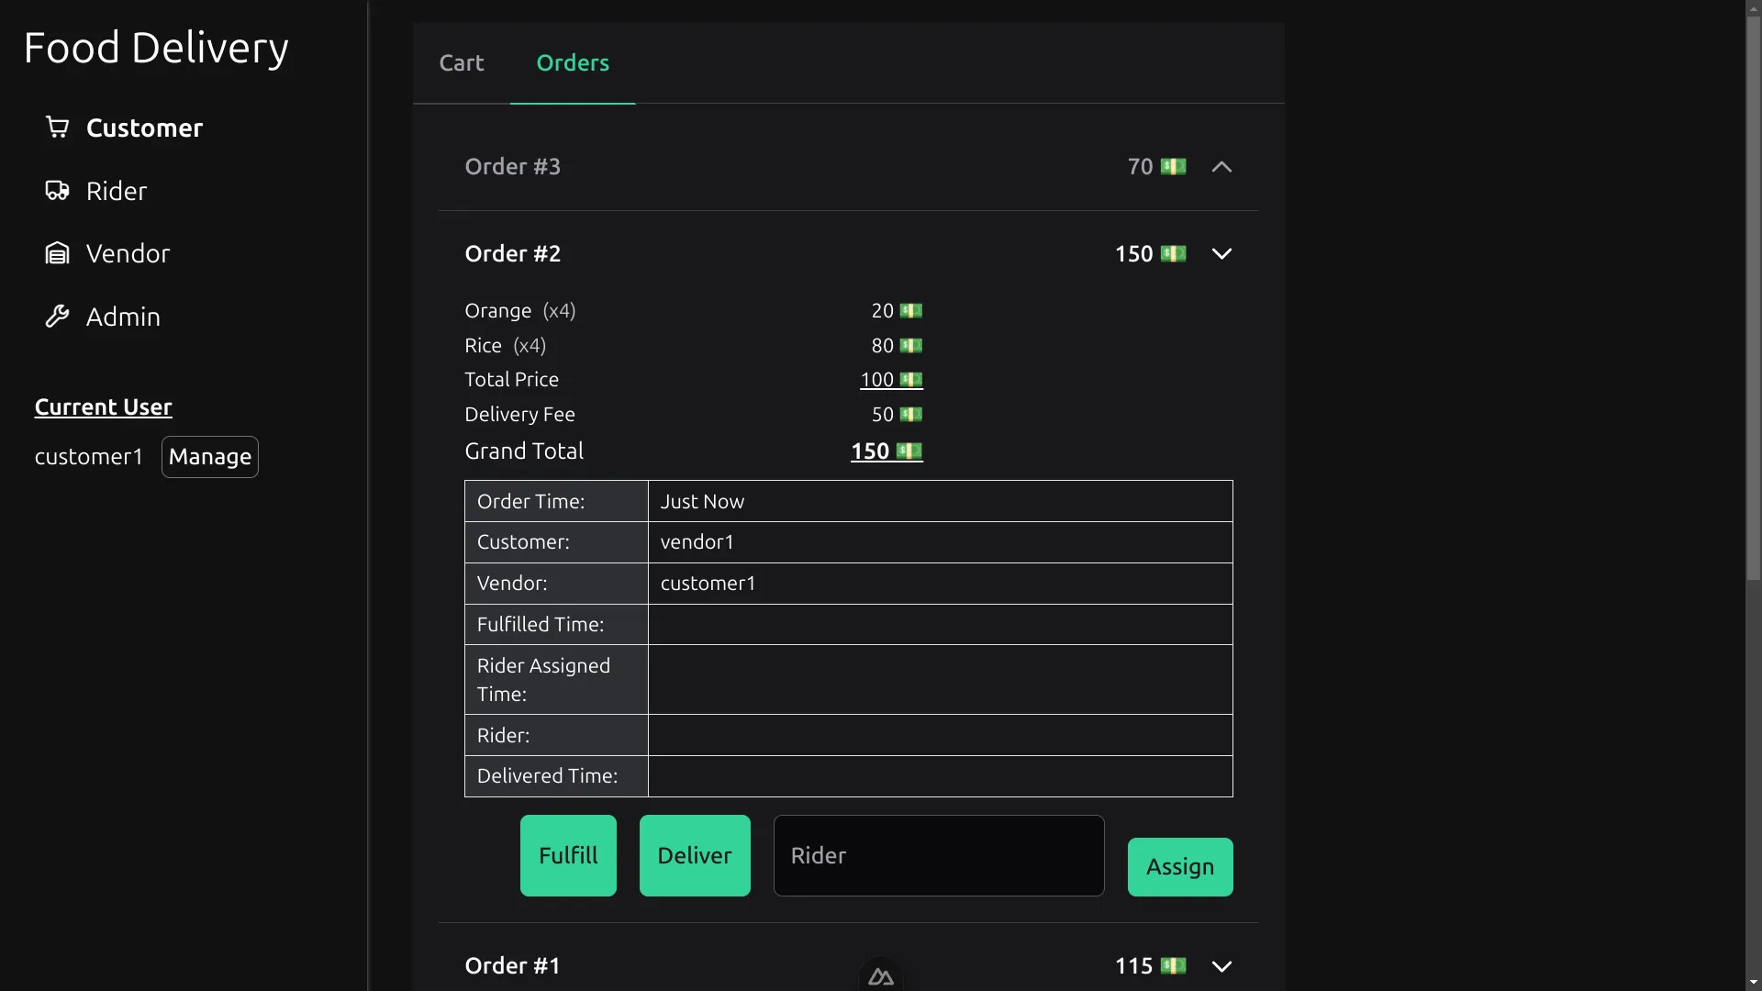This screenshot has width=1762, height=991.
Task: Click money icon beside Delivery Fee 50
Action: pyautogui.click(x=910, y=415)
